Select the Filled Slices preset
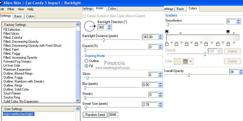Screen dimensions: 243x121 (x=11, y=34)
